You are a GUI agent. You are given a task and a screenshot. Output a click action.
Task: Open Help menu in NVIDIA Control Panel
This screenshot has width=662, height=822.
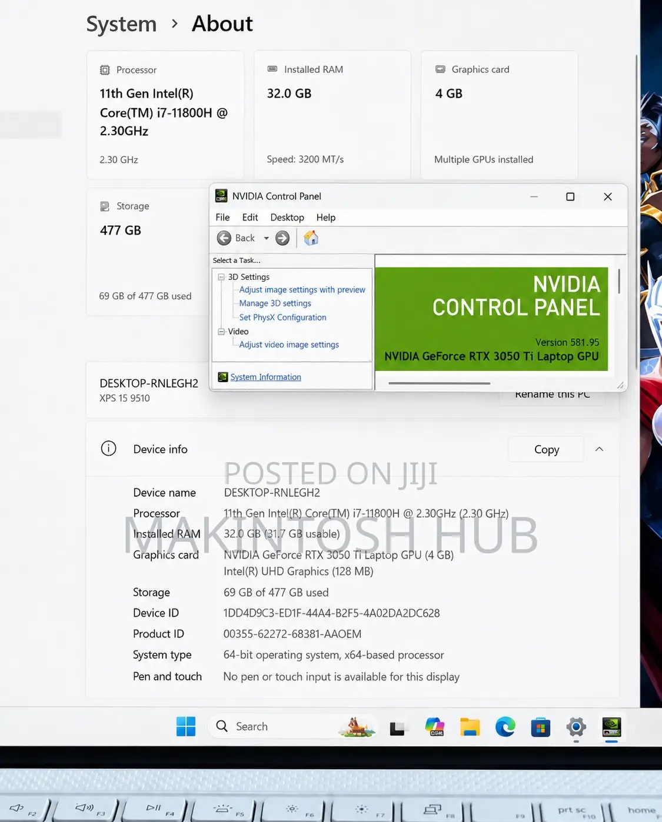coord(325,218)
